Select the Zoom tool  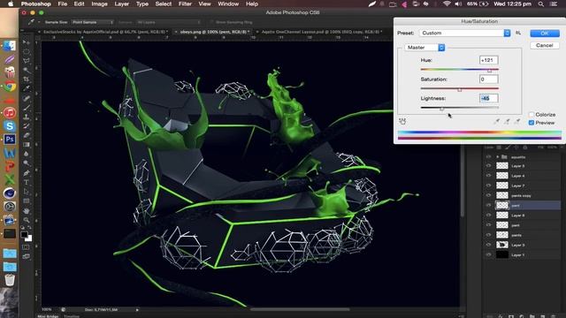pyautogui.click(x=27, y=220)
